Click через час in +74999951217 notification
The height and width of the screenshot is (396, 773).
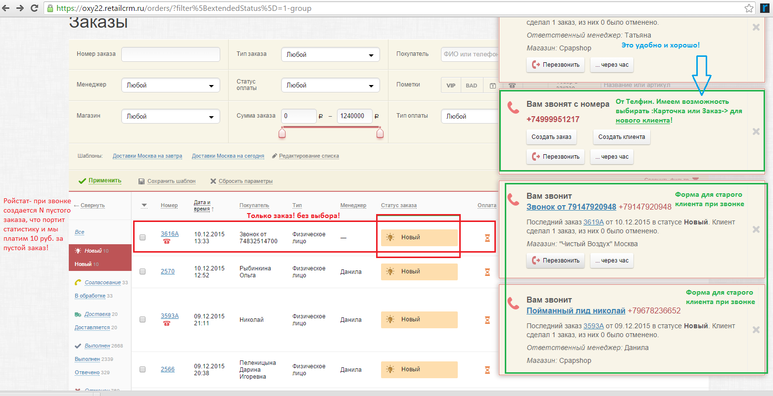(x=612, y=157)
